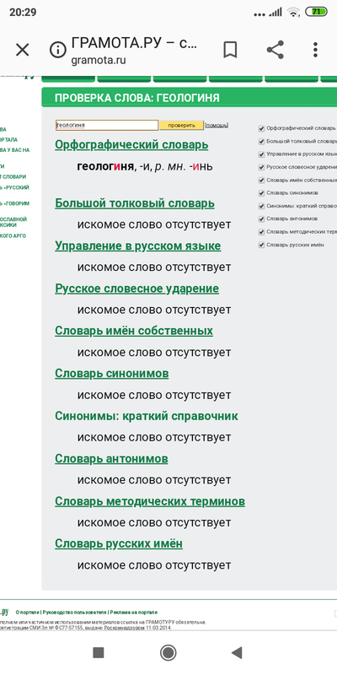Tap Android back triangle button
This screenshot has width=337, height=675.
click(237, 652)
